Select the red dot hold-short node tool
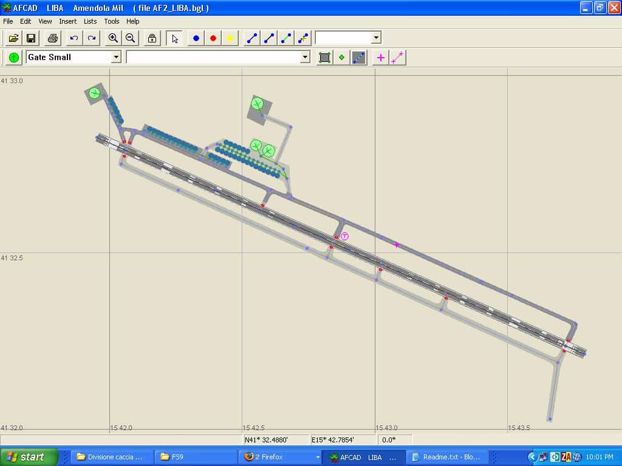The height and width of the screenshot is (466, 622). [213, 38]
